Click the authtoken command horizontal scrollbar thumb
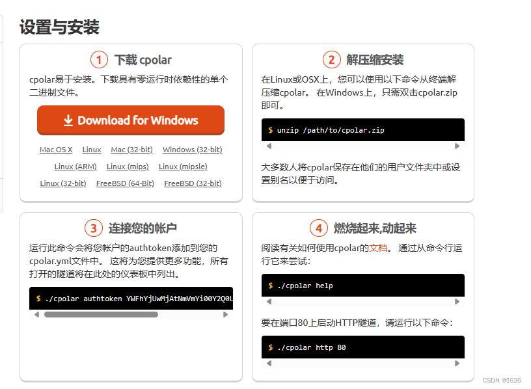The width and height of the screenshot is (531, 389). 101,315
